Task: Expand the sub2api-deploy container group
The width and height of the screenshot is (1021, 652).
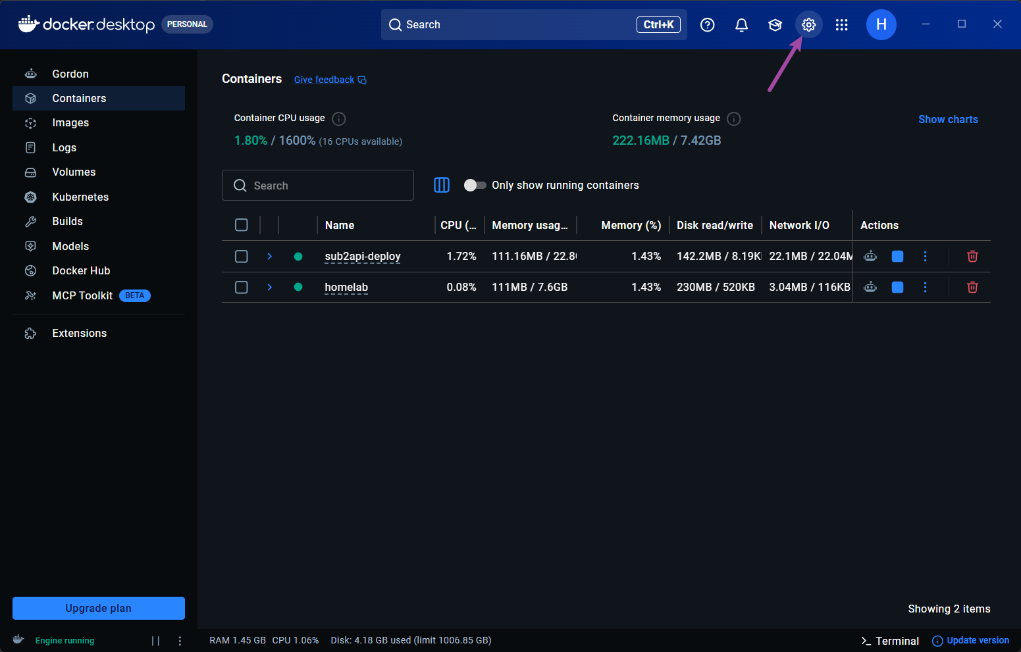Action: (x=269, y=256)
